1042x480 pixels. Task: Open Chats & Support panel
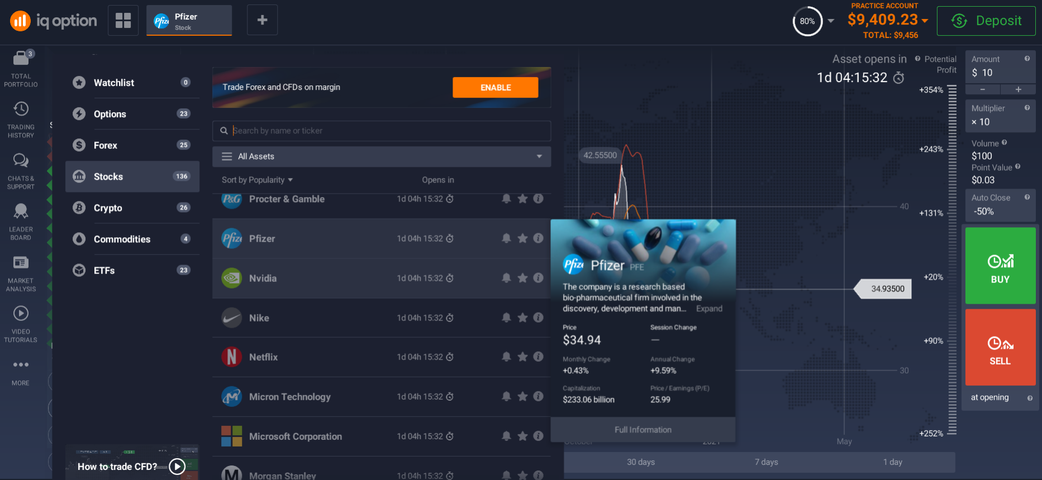(x=21, y=171)
